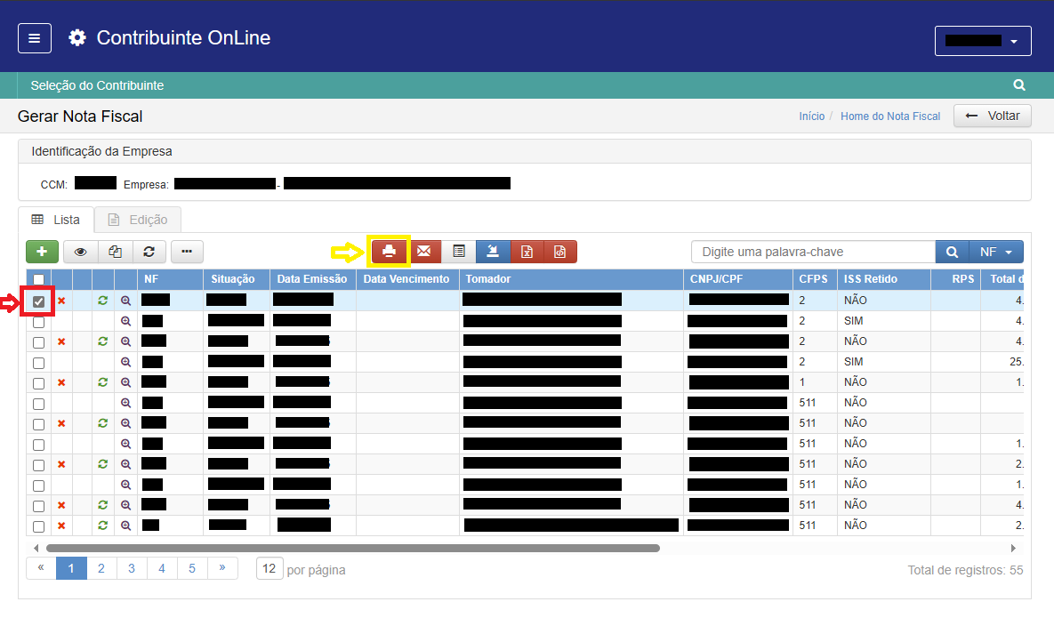Open the ellipsis more options button
1054x626 pixels.
pyautogui.click(x=186, y=252)
